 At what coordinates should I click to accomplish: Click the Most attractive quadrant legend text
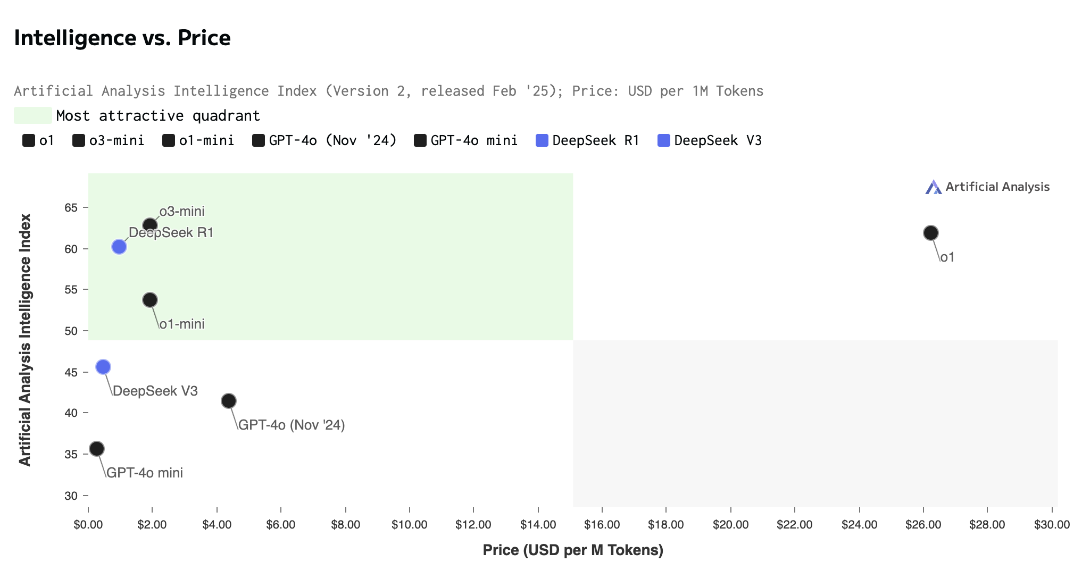pyautogui.click(x=158, y=116)
